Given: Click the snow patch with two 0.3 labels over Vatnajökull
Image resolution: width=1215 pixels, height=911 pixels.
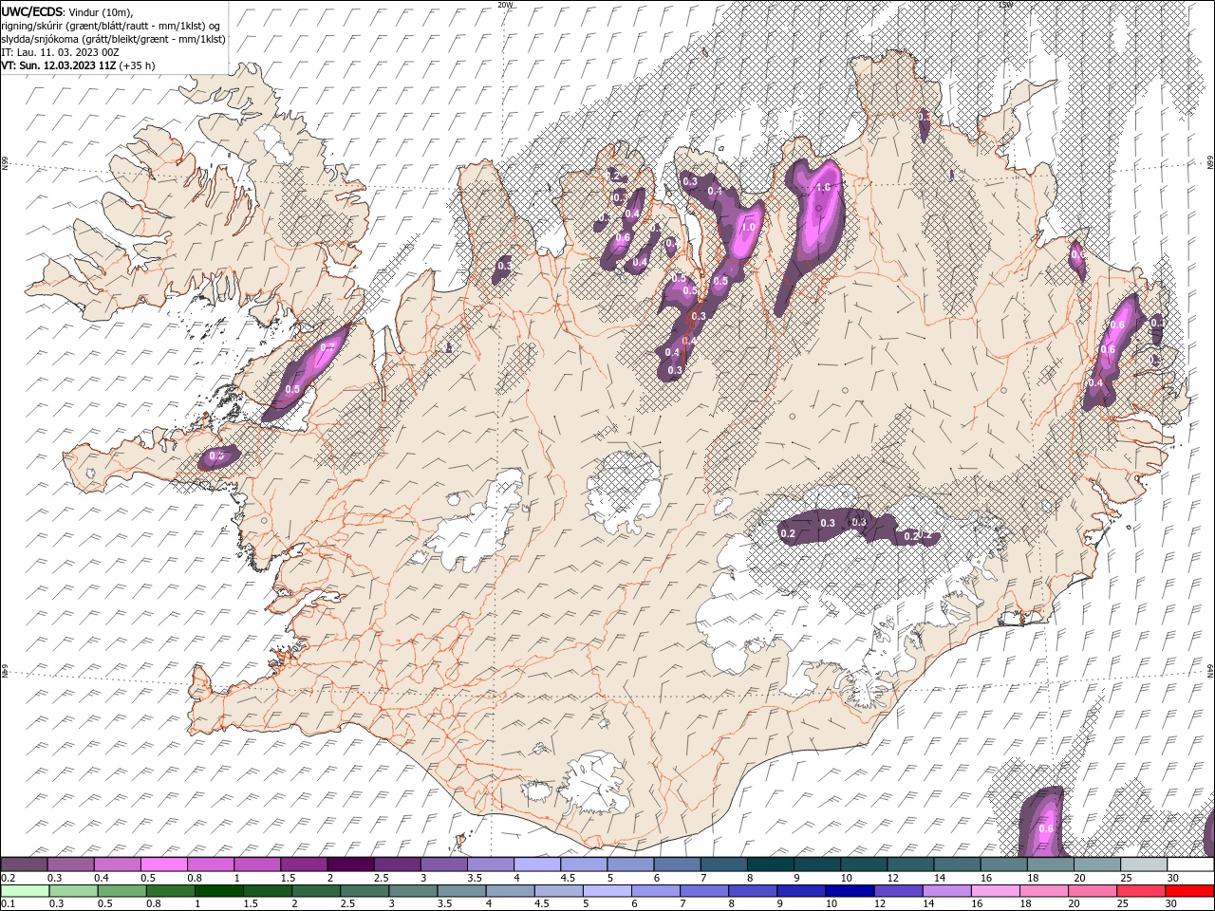Looking at the screenshot, I should click(858, 529).
